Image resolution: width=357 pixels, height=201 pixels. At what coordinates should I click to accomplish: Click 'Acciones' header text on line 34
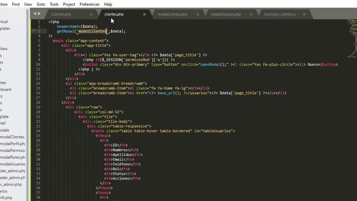click(121, 179)
